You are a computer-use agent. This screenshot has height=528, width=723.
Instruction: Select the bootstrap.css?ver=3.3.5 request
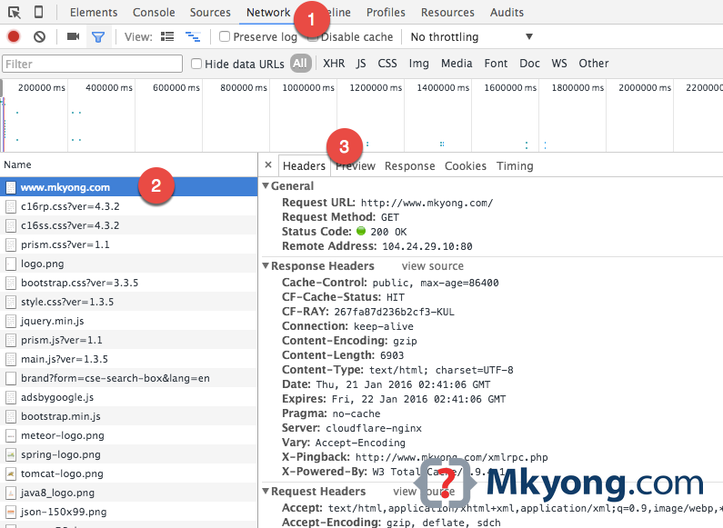[128, 283]
